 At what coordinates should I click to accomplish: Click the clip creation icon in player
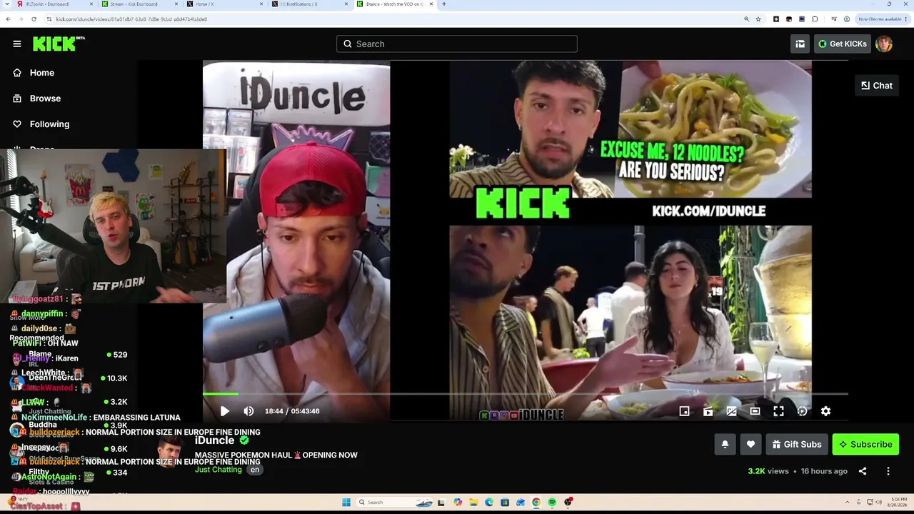click(708, 411)
